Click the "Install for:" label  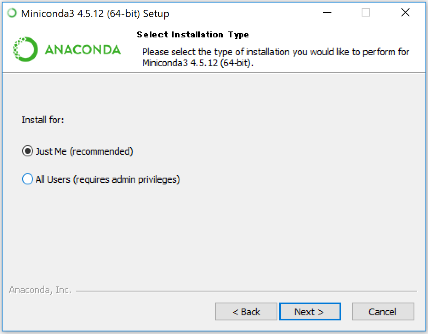pyautogui.click(x=43, y=120)
